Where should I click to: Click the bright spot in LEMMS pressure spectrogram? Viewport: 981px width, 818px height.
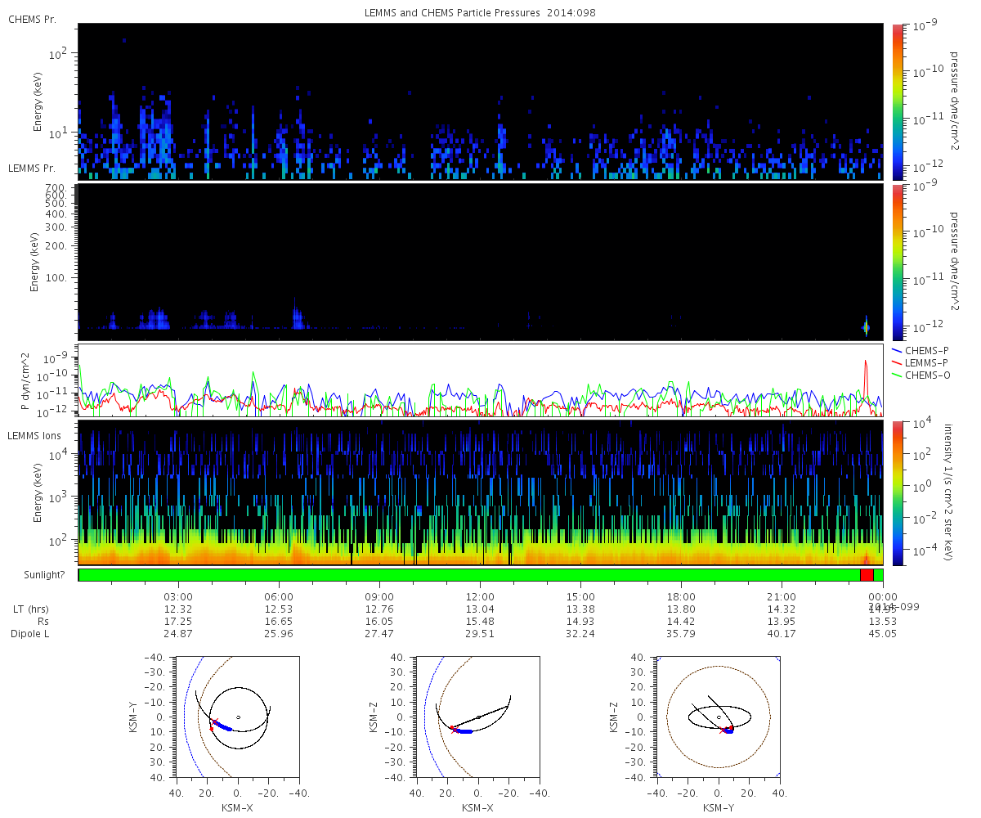(x=866, y=327)
